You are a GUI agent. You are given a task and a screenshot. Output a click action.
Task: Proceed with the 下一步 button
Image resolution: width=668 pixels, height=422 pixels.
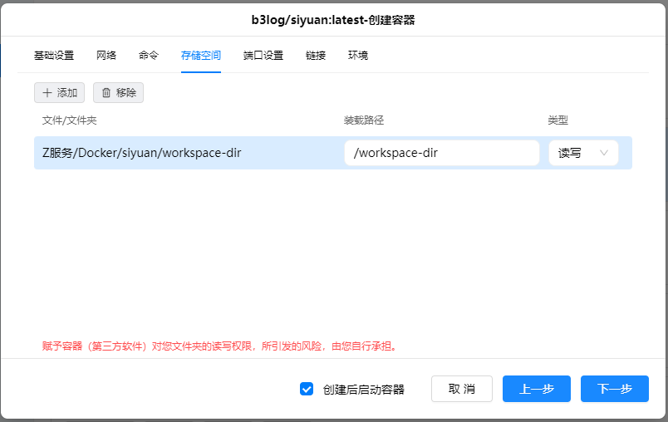(615, 389)
